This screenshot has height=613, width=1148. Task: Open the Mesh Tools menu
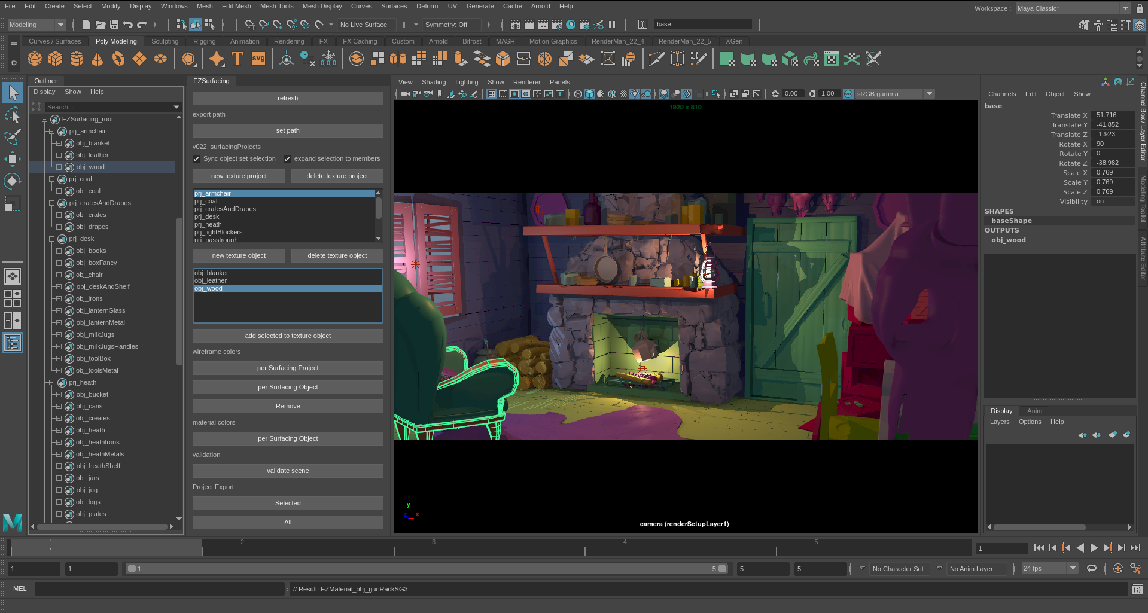coord(276,6)
